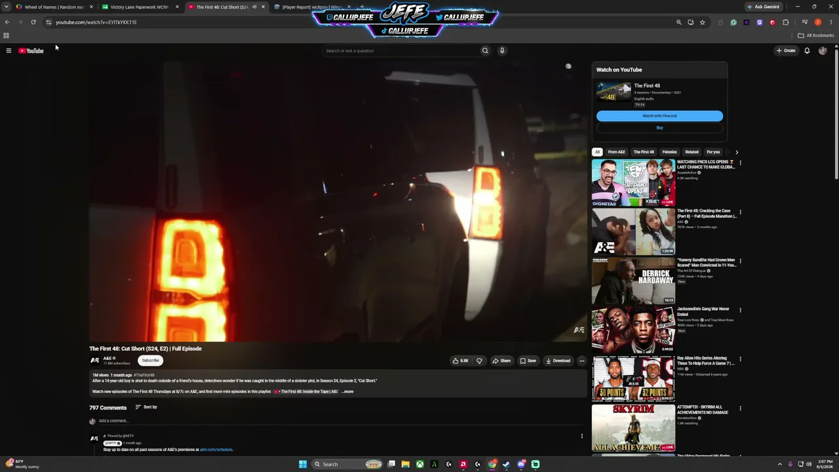Select the Related filter chip

coord(692,152)
